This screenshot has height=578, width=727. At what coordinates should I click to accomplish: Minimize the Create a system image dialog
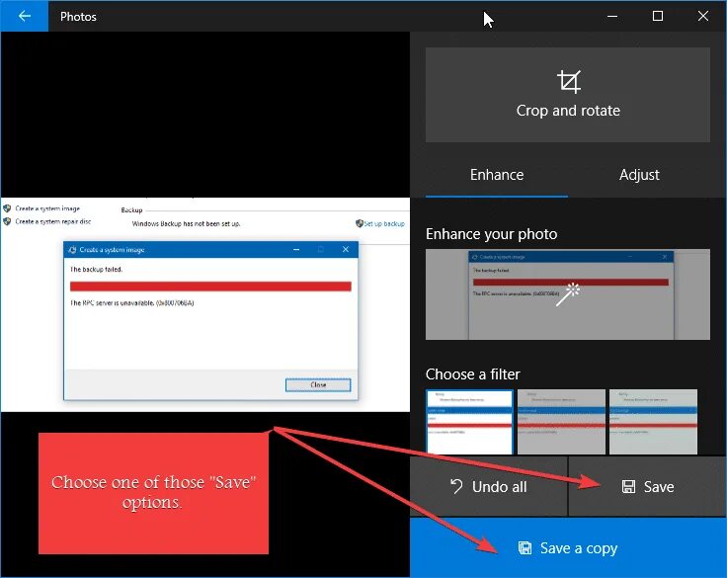(296, 250)
